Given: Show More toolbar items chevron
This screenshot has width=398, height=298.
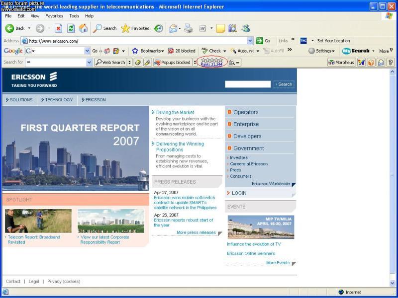Looking at the screenshot, I should point(391,49).
